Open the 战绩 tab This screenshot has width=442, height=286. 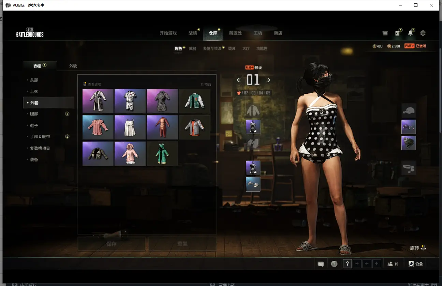coord(193,33)
